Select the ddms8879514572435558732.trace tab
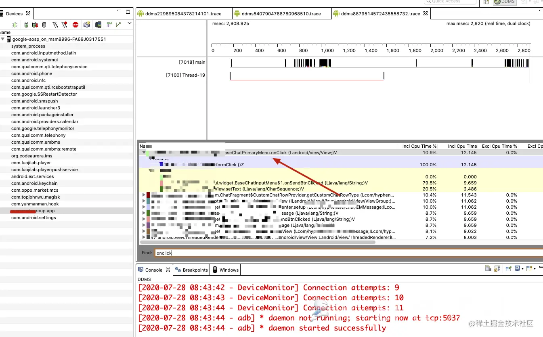543x337 pixels. (380, 13)
